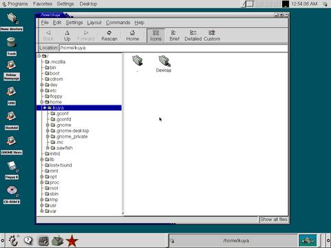Select the CD-ROM 0 desktop icon
331x248 pixels.
(x=12, y=195)
